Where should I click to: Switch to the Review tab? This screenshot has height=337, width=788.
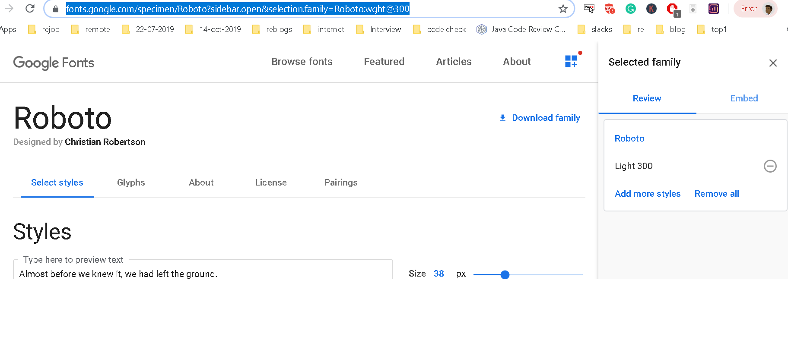pyautogui.click(x=647, y=98)
